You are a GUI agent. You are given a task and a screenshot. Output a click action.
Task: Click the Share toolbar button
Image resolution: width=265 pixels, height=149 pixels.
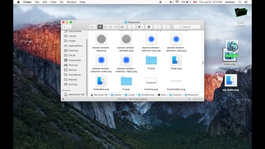157,27
